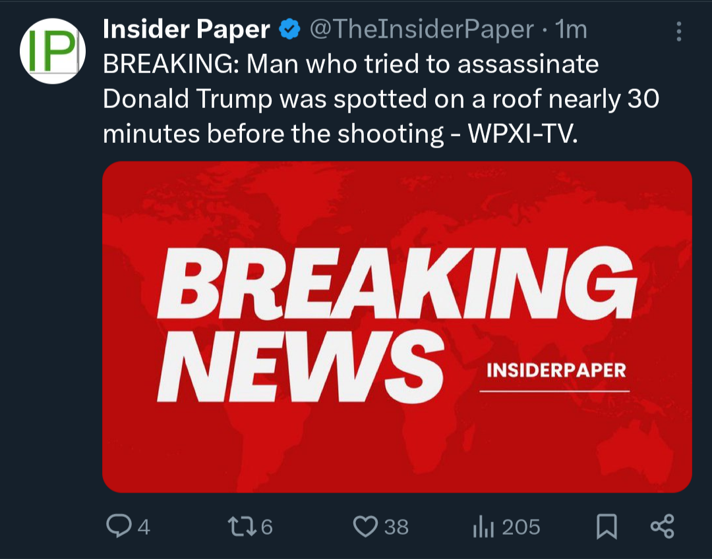View analytics via the bar chart icon
The image size is (712, 559).
(x=483, y=527)
